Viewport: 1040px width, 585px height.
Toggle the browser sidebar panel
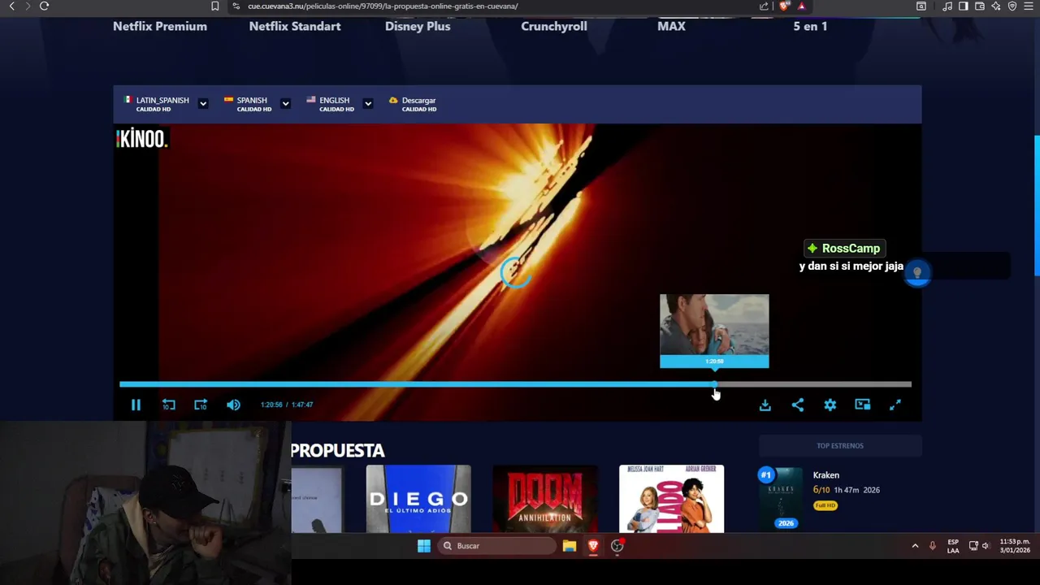tap(964, 6)
